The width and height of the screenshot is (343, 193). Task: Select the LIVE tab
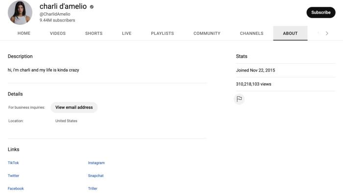(126, 33)
